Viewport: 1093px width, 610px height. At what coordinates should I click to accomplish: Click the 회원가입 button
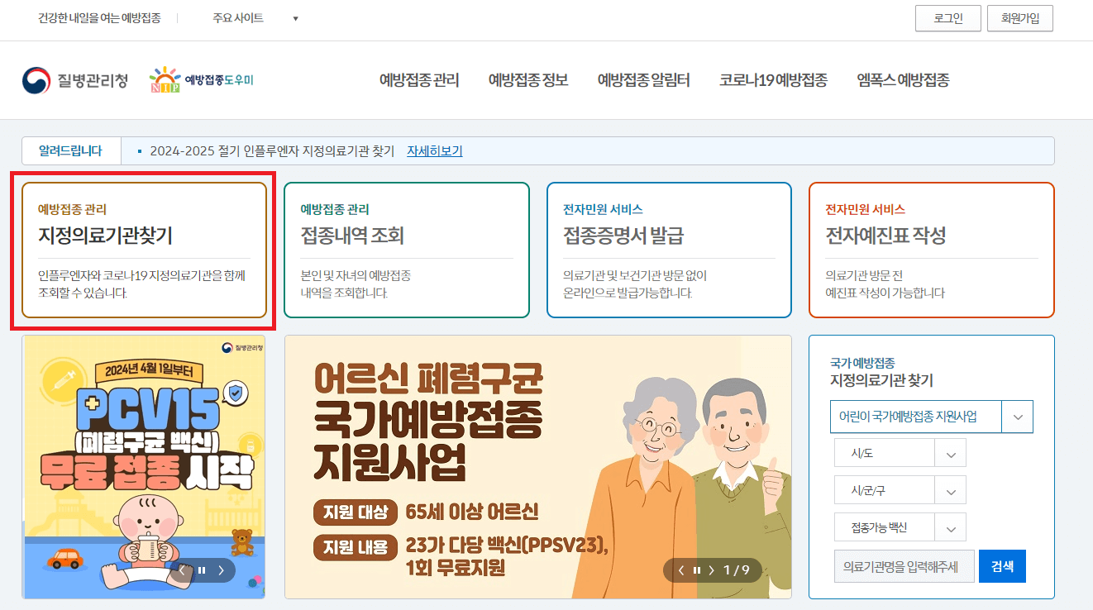pos(1019,17)
